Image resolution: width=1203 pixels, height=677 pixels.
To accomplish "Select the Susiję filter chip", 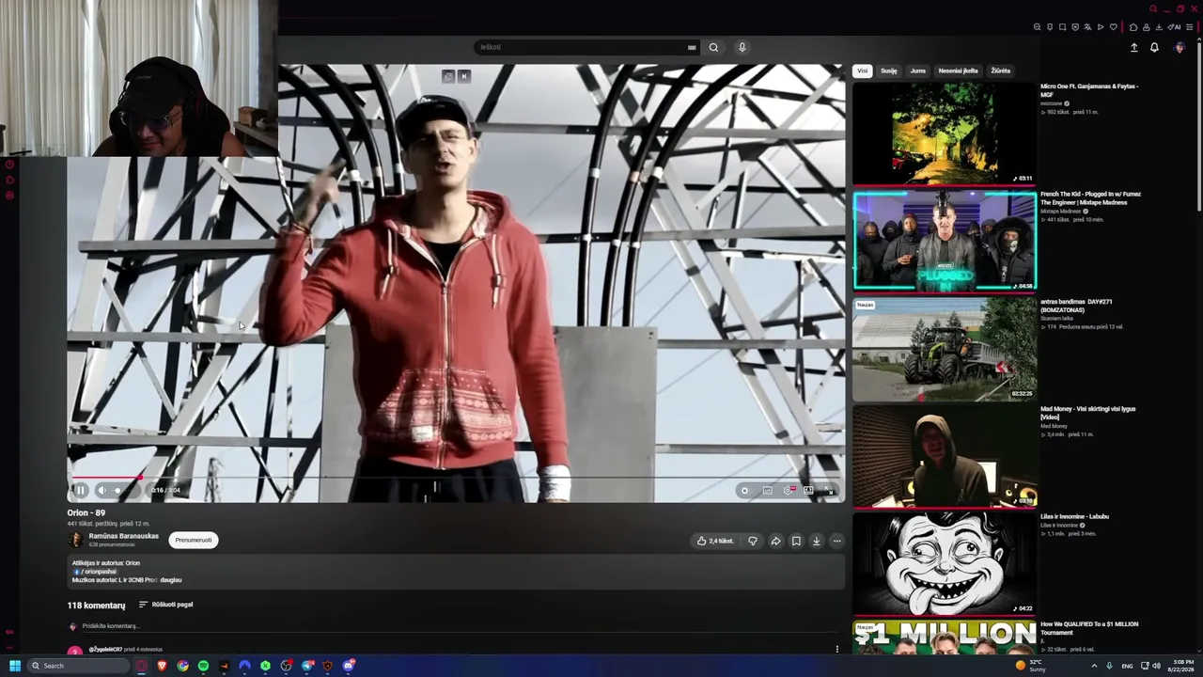I will tap(888, 71).
